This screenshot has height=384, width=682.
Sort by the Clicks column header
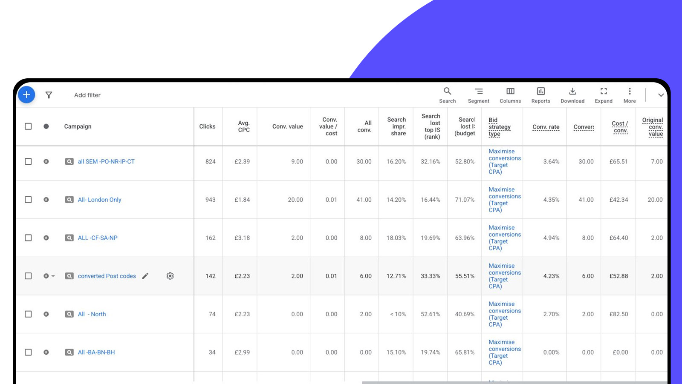207,126
